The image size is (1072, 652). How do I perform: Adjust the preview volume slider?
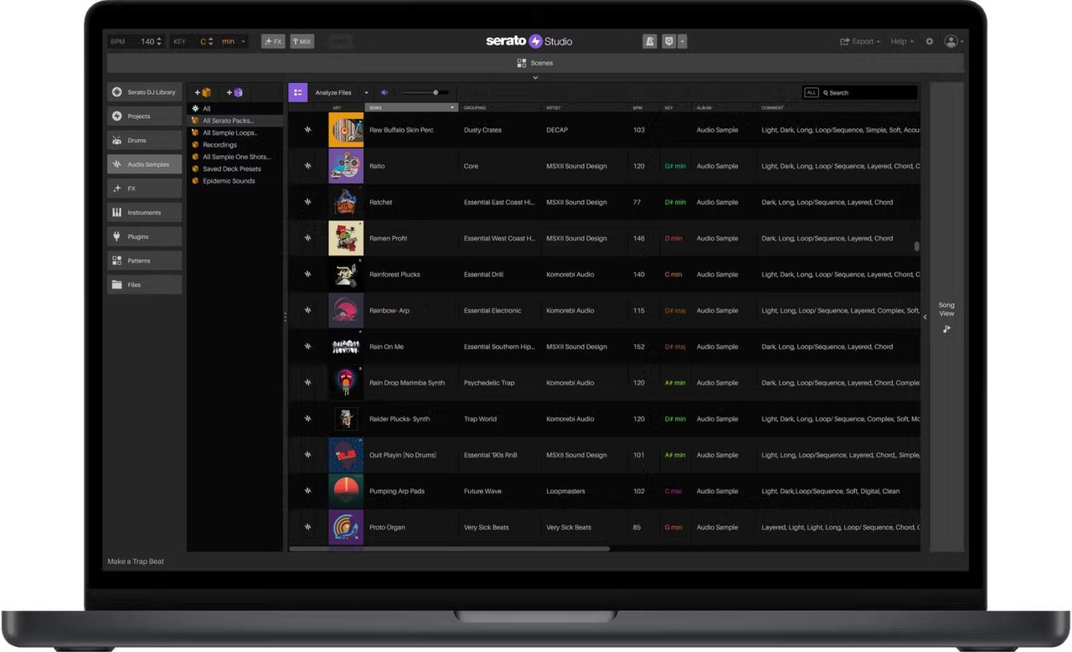pos(425,93)
